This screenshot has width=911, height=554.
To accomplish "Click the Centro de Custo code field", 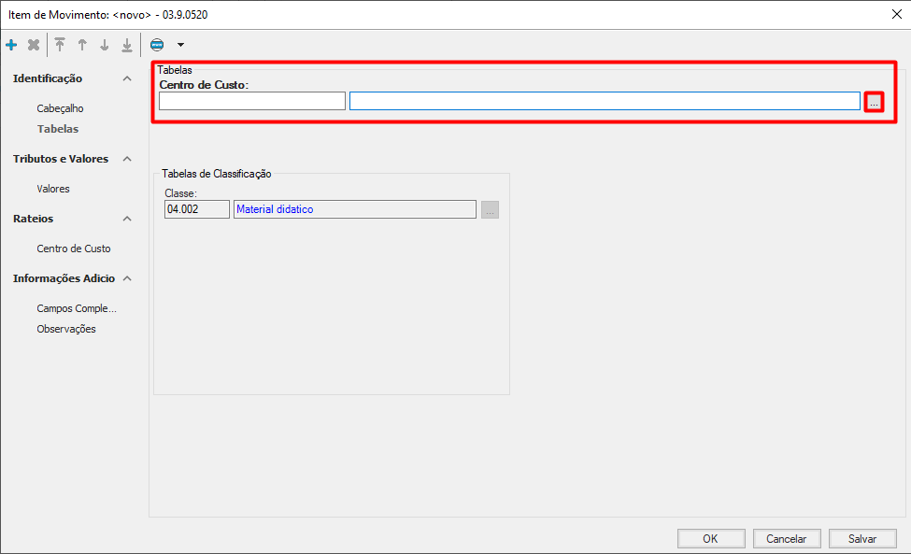I will coord(251,101).
